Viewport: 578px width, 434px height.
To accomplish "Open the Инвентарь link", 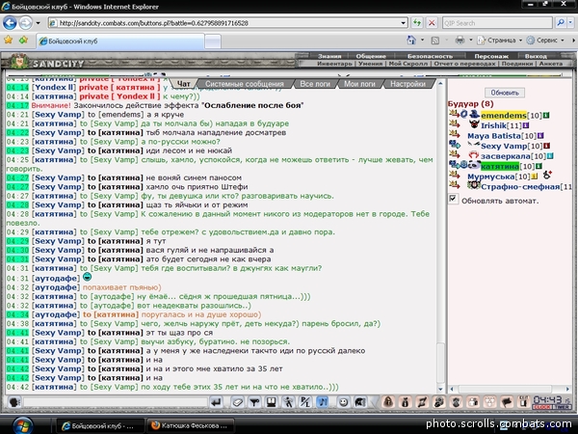I will point(334,64).
